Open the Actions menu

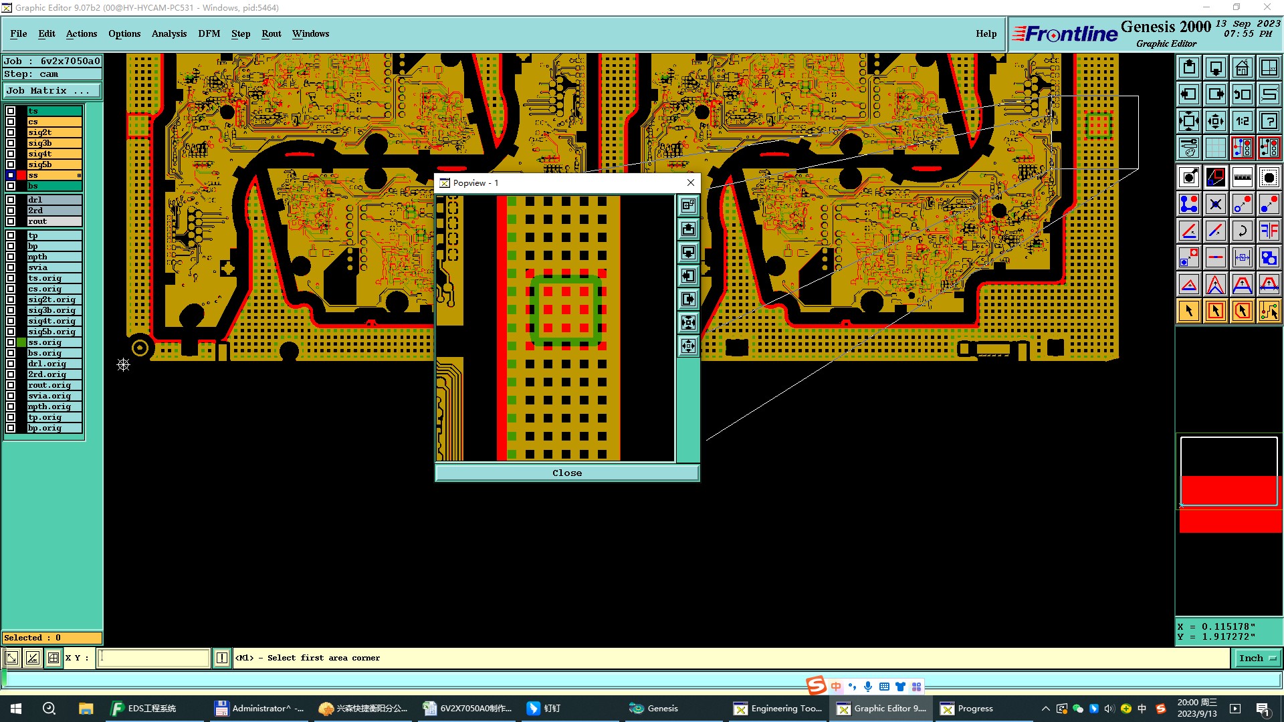(82, 33)
